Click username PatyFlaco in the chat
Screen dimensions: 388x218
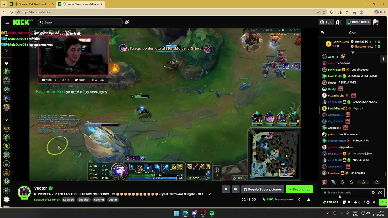pos(334,70)
